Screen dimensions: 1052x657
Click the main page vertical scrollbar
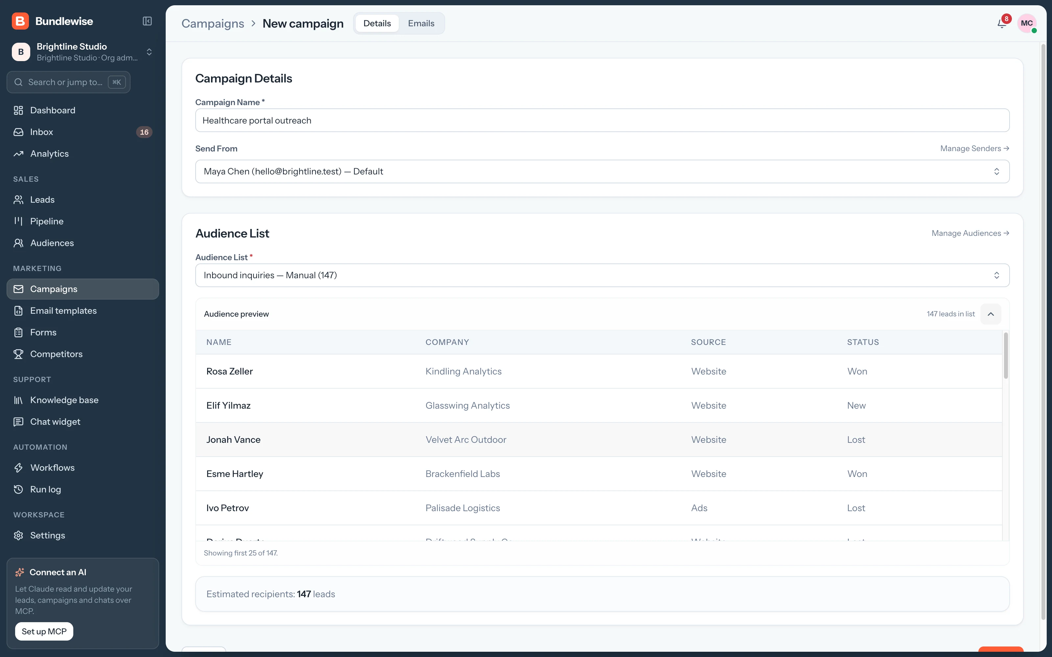click(1043, 332)
